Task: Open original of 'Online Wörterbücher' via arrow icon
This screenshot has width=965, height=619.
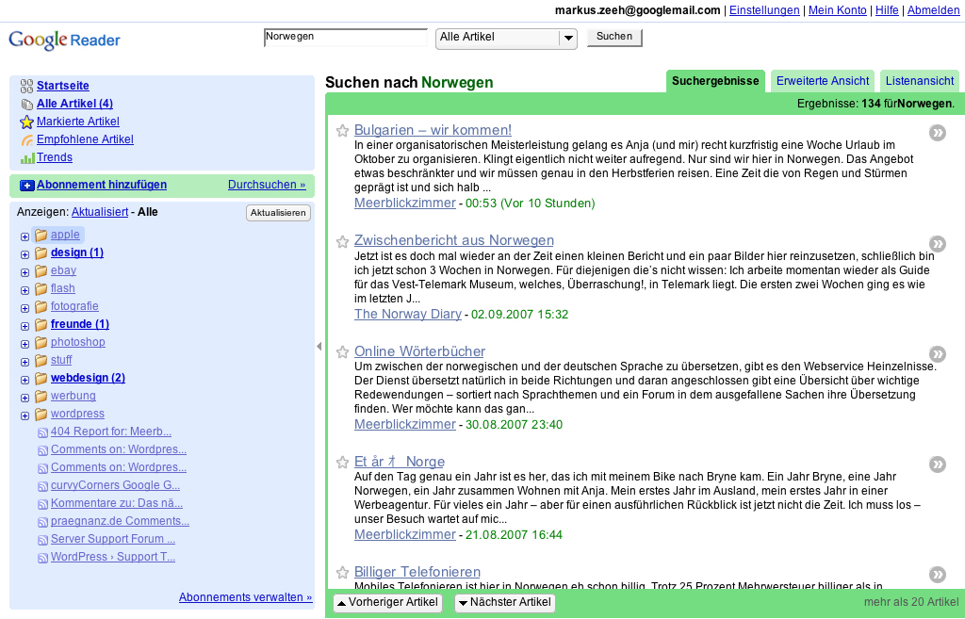Action: click(938, 354)
